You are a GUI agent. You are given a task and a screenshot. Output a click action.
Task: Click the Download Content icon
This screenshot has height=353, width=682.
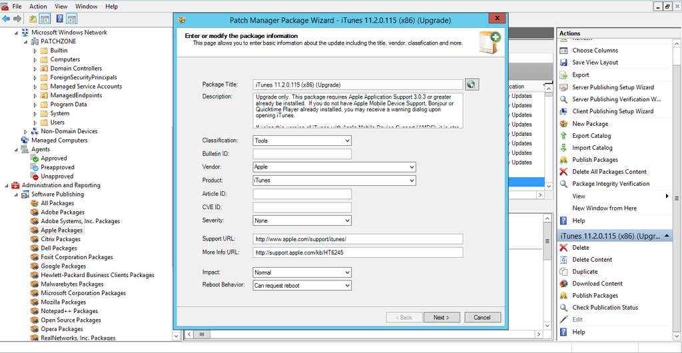[x=563, y=284]
